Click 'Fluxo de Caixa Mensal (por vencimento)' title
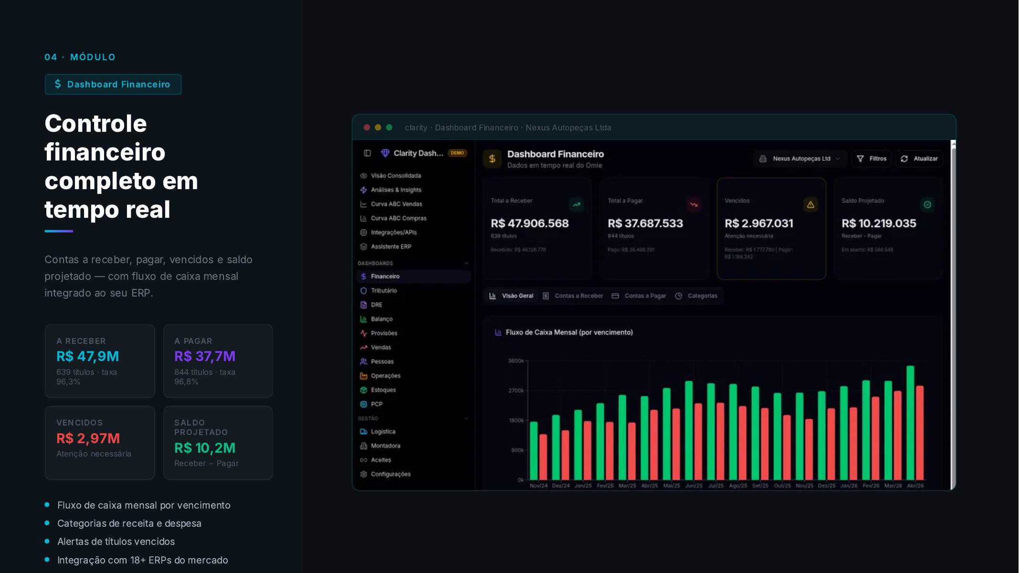 (x=569, y=332)
